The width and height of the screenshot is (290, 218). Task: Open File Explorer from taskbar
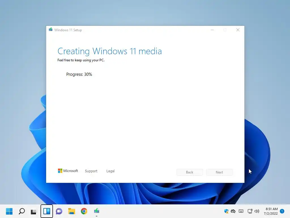[72, 211]
